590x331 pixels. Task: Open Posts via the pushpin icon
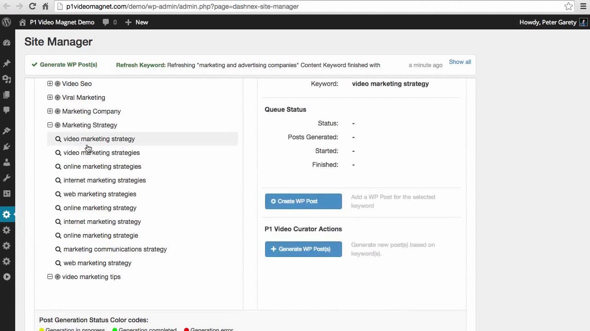click(6, 63)
